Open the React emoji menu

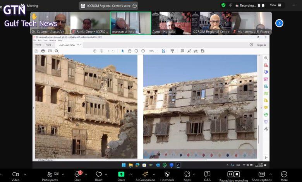point(99,175)
